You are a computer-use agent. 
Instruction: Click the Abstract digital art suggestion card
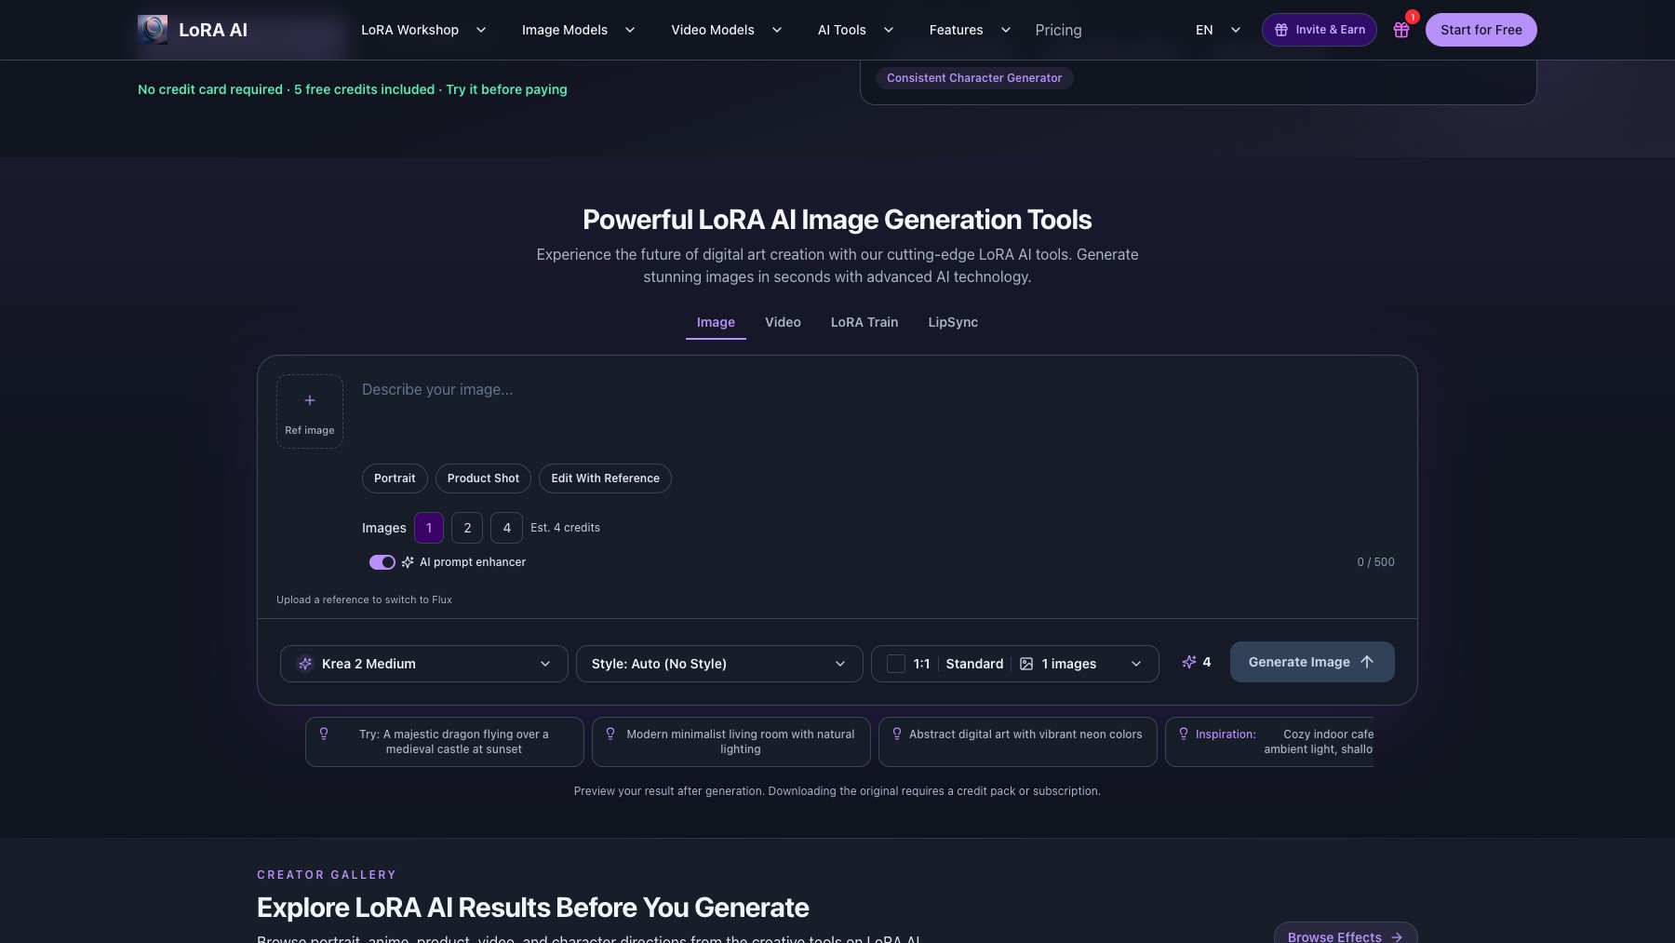(x=1018, y=742)
